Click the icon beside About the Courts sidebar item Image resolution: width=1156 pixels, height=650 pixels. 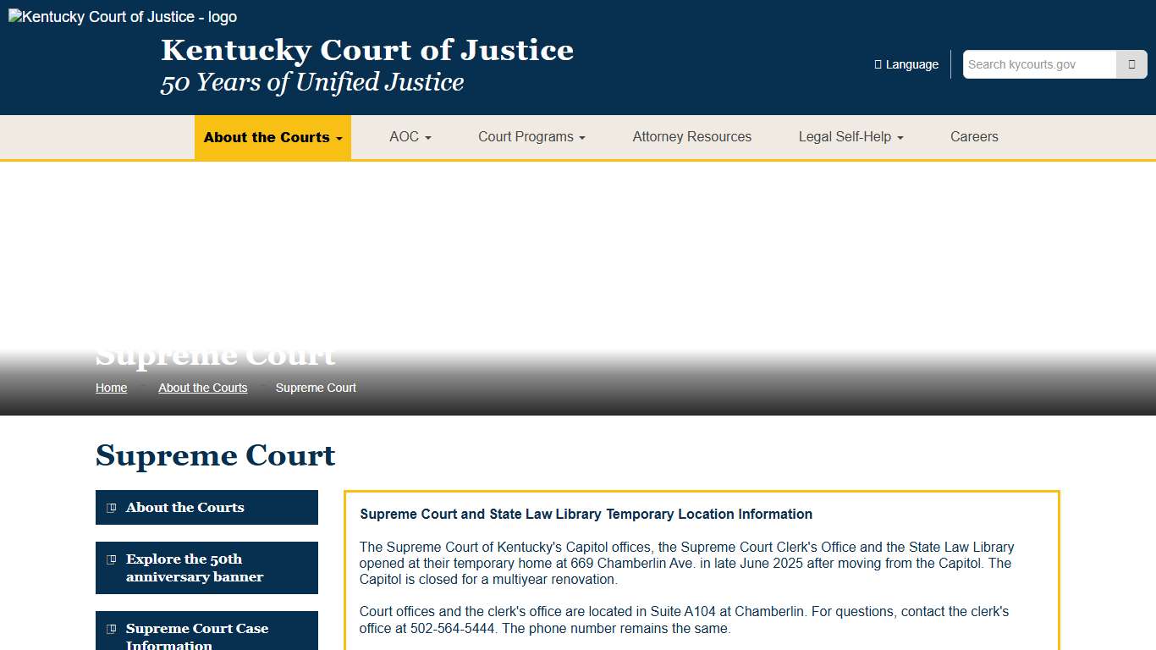click(x=111, y=507)
